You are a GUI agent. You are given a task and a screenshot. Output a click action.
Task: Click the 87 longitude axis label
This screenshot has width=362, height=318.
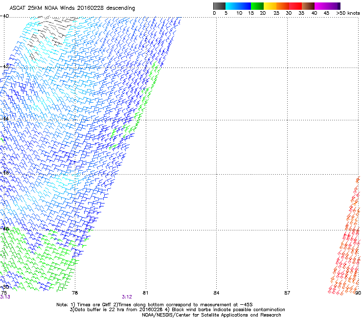coord(287,293)
